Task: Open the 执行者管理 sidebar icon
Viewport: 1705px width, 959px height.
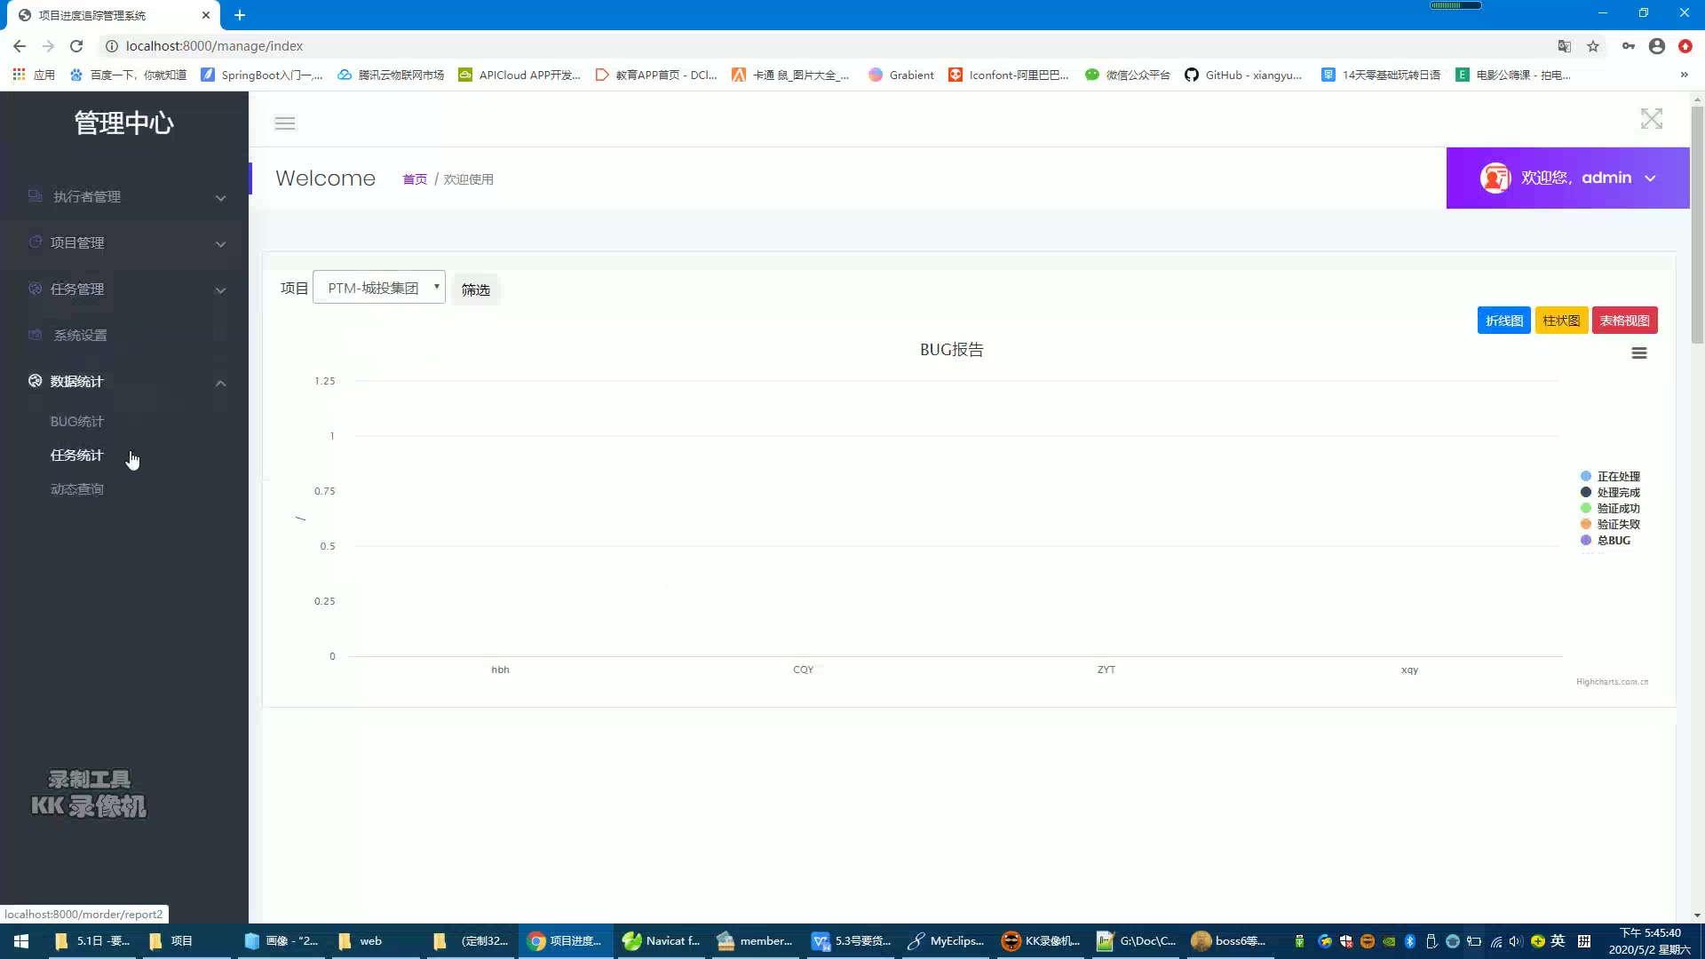Action: coord(35,196)
